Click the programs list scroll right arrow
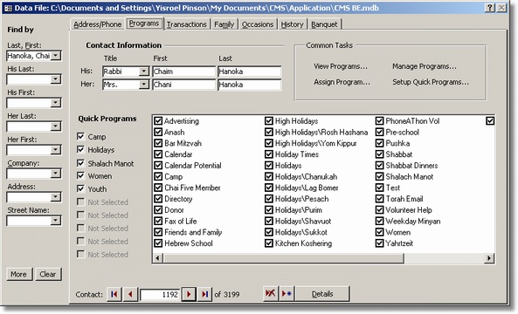This screenshot has width=518, height=314. pos(488,258)
